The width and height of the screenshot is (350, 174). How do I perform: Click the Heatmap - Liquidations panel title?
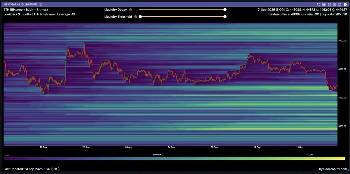[x=20, y=4]
